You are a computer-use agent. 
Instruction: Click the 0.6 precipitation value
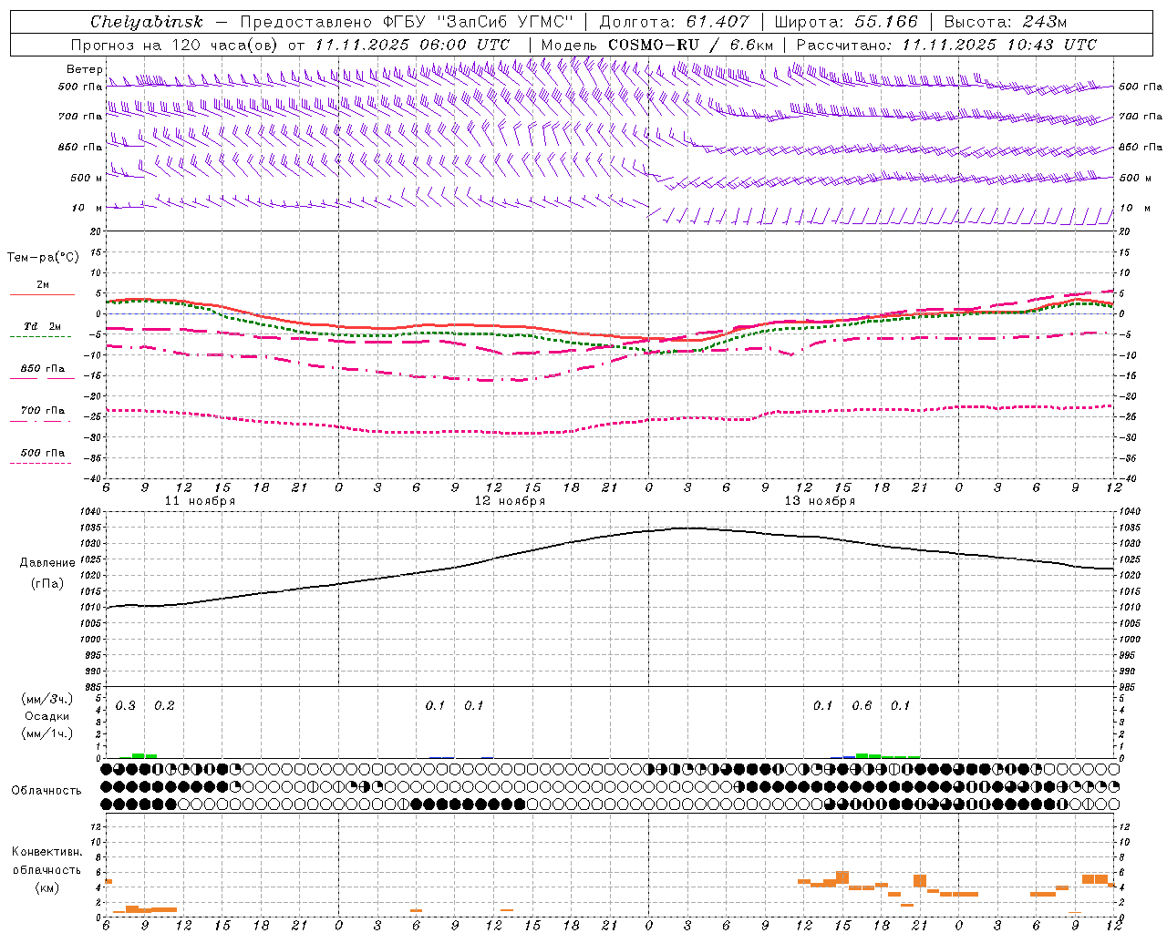click(x=862, y=706)
